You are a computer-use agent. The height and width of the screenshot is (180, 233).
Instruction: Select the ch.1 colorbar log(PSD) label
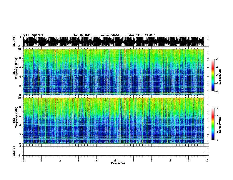(220, 76)
